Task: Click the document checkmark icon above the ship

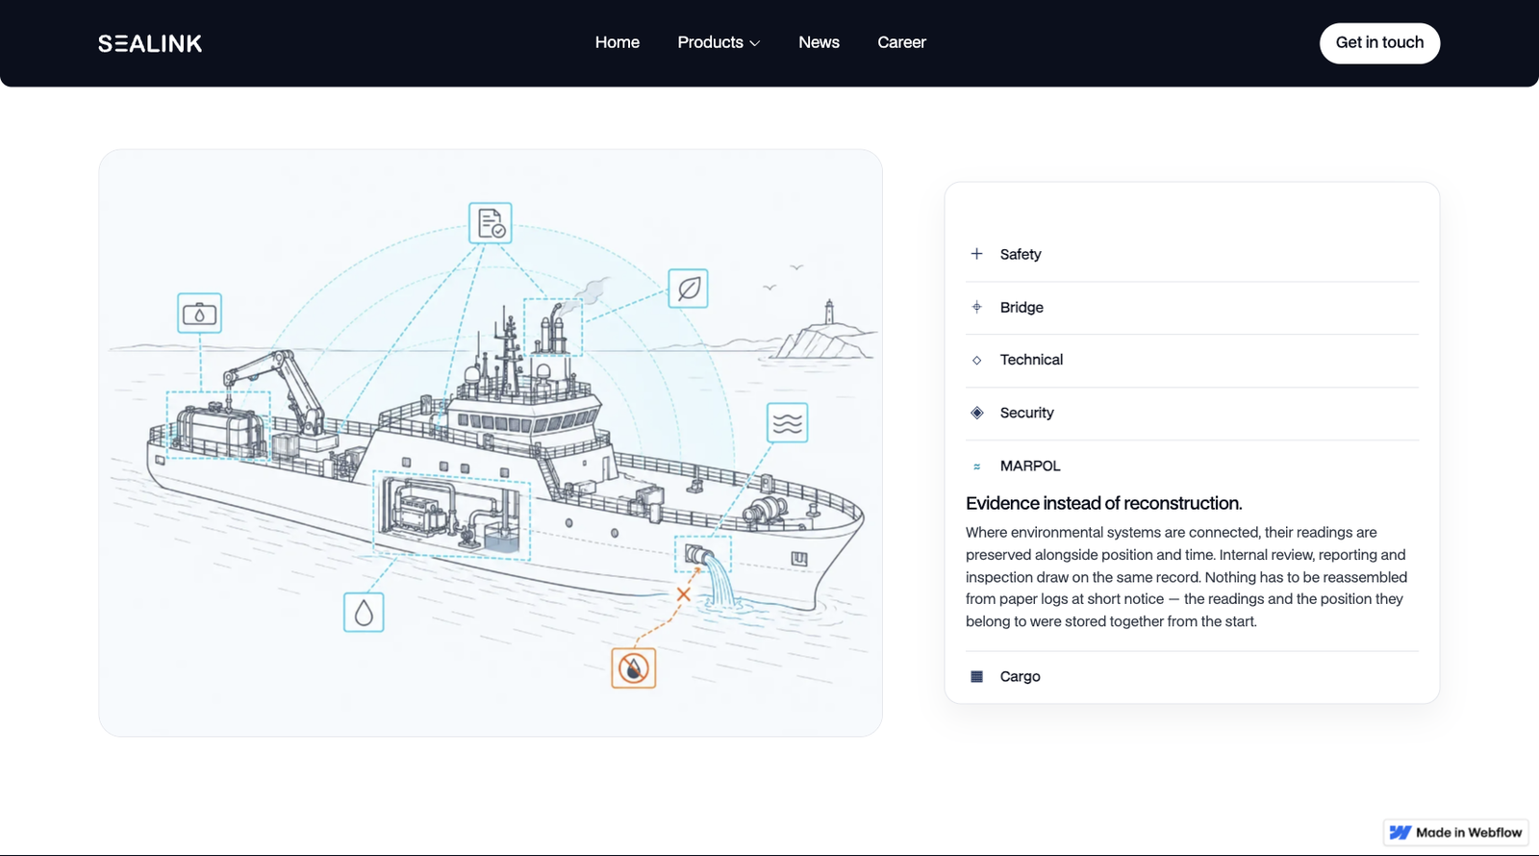Action: [491, 223]
